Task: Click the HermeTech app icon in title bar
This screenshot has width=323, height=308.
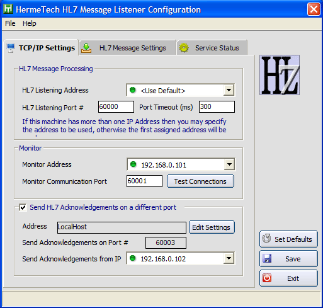Action: (x=8, y=9)
